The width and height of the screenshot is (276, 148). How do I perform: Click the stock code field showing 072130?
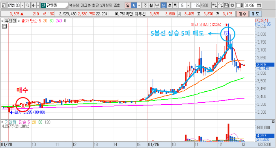[x=14, y=6]
